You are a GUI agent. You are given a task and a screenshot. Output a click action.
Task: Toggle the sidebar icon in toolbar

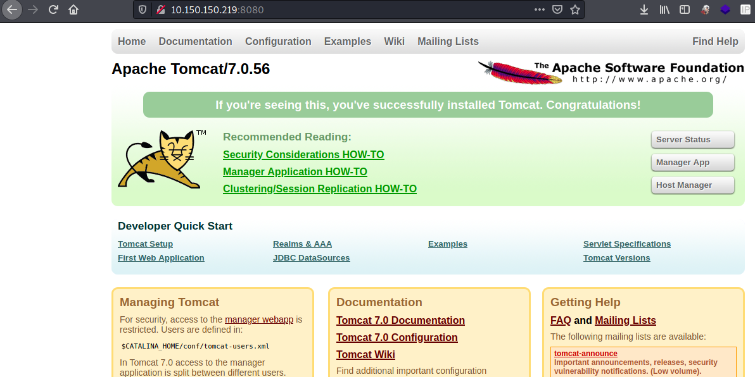click(x=684, y=9)
